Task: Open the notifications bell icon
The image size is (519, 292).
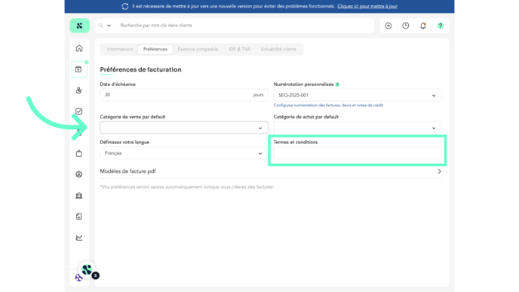Action: [x=423, y=26]
